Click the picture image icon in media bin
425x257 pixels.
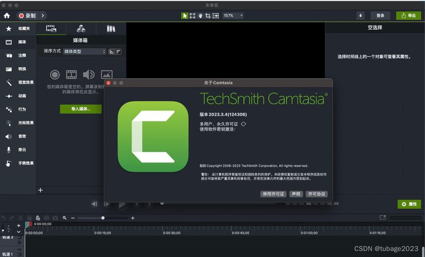click(106, 75)
